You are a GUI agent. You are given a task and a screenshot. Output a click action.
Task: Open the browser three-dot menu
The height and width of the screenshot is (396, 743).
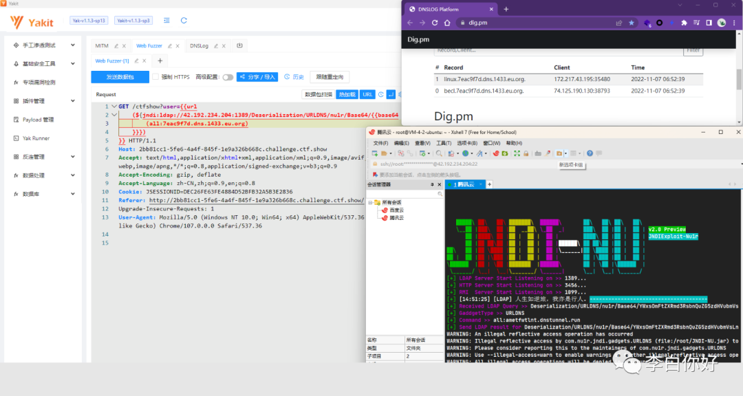(734, 23)
